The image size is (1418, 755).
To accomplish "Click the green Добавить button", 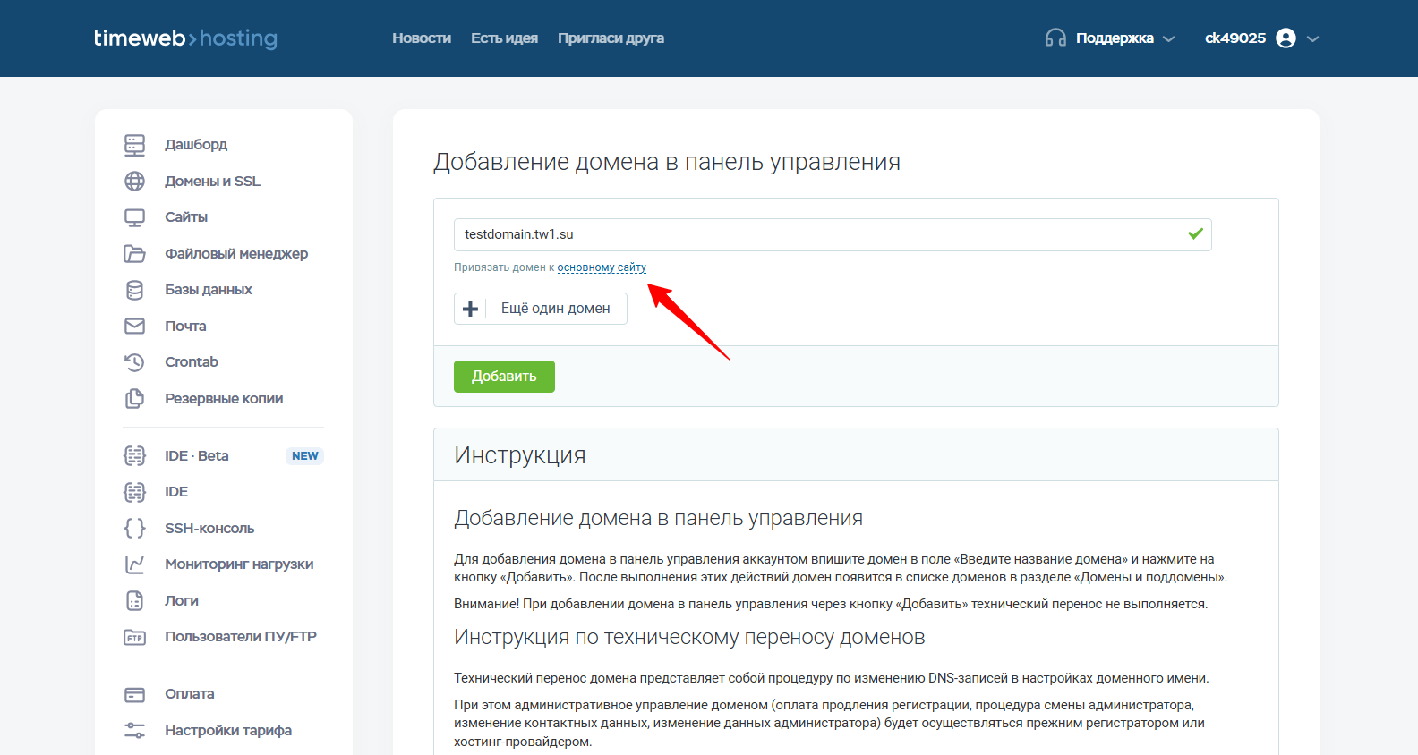I will tap(504, 377).
